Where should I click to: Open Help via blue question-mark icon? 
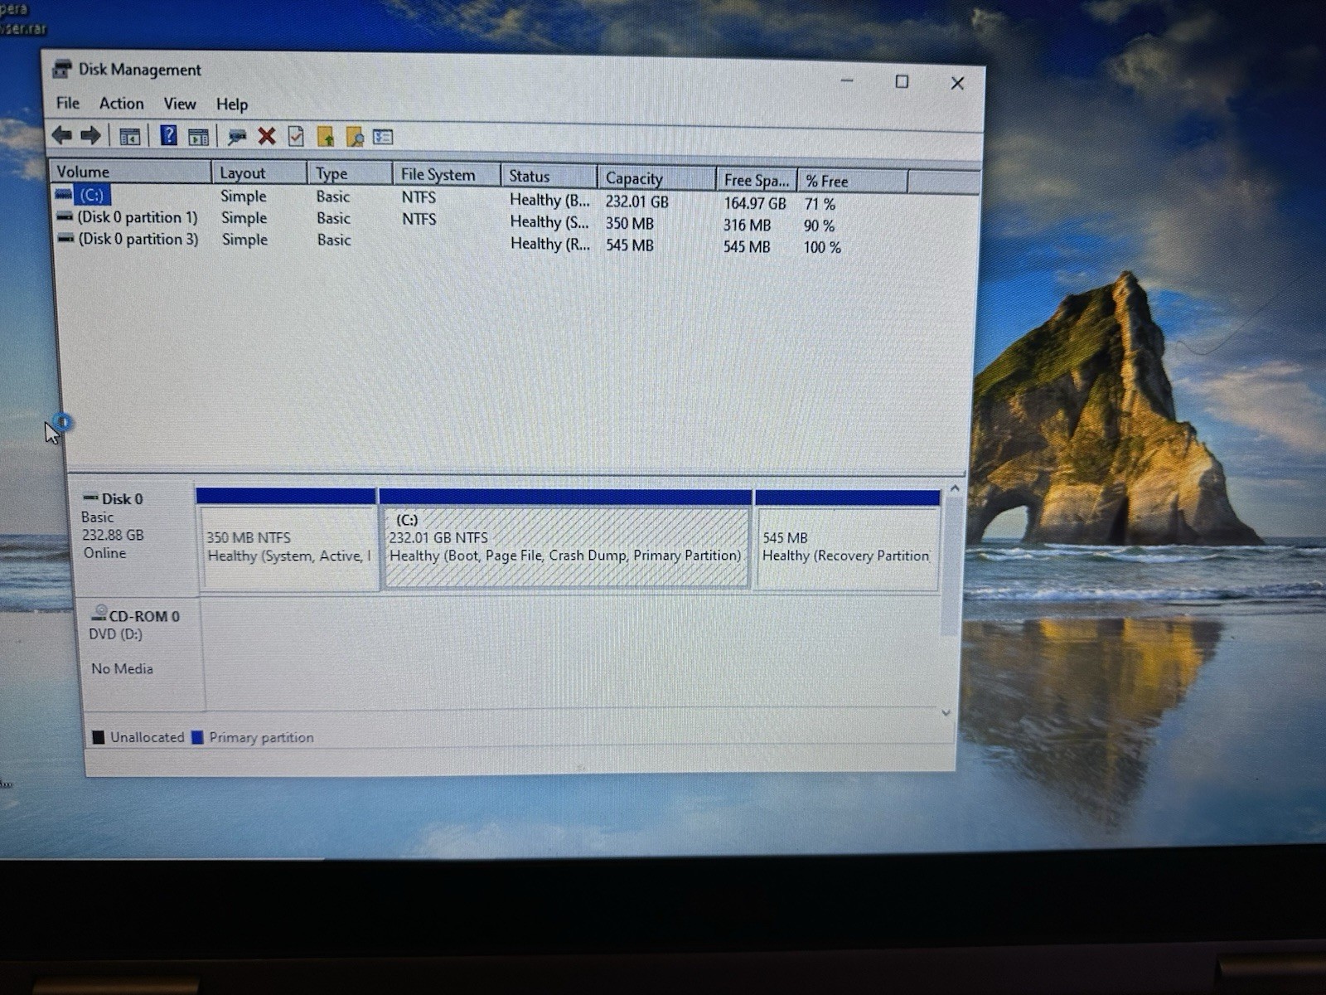168,135
